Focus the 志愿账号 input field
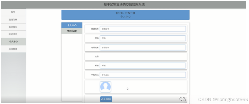This screenshot has width=249, height=104. point(143,29)
